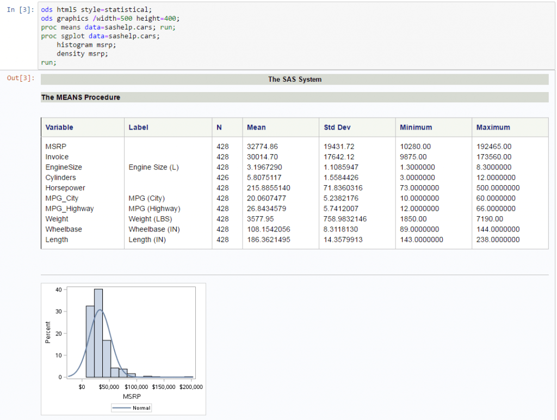The width and height of the screenshot is (557, 420).
Task: Click the "Maximum" column header
Action: [x=493, y=127]
